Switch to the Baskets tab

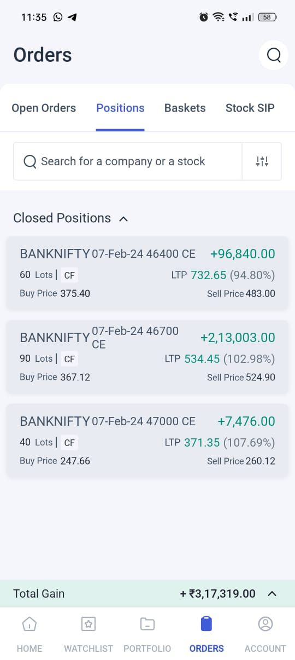pyautogui.click(x=185, y=108)
